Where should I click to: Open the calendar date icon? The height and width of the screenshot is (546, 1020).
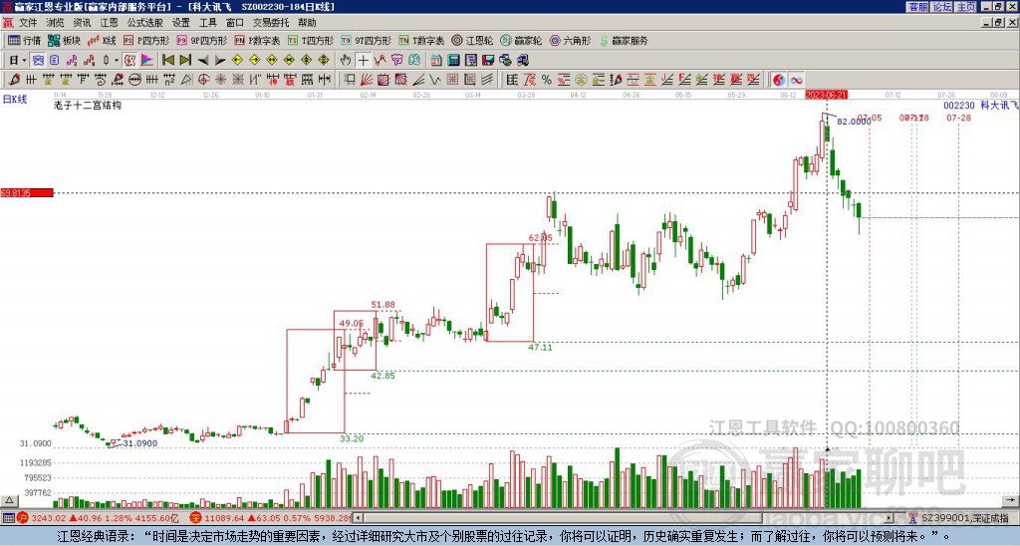tap(436, 60)
